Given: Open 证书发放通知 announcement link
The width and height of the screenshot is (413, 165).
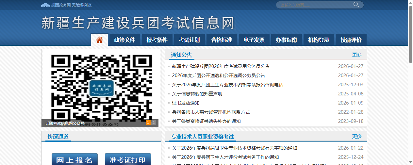Looking at the screenshot, I should (x=186, y=103).
